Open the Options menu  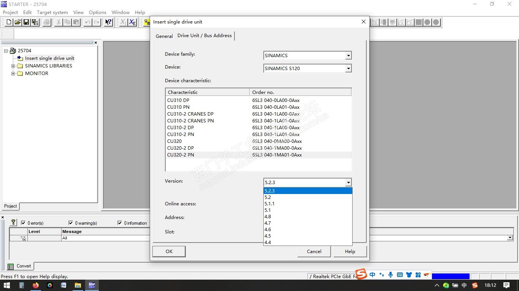tap(98, 13)
